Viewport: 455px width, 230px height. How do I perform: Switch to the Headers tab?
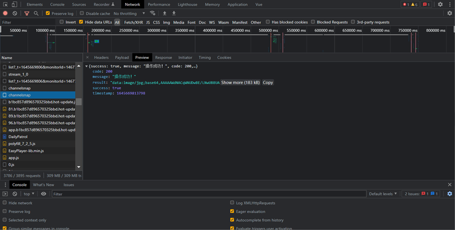click(101, 57)
